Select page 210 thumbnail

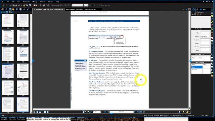(x=23, y=54)
